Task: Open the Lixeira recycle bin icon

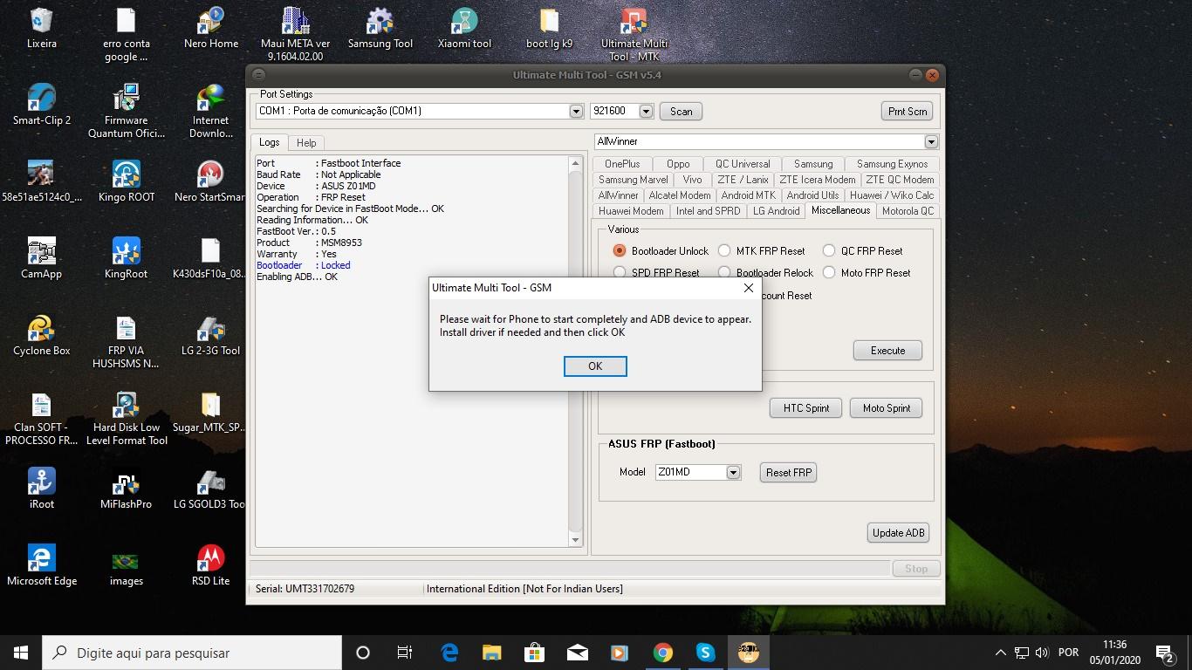Action: 41,28
